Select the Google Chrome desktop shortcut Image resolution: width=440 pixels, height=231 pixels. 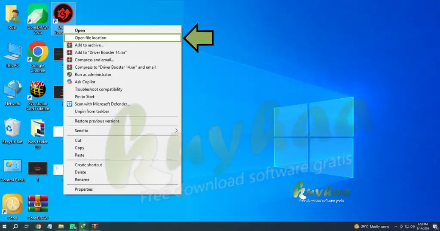click(x=38, y=57)
